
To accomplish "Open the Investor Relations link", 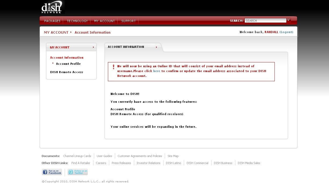I will pos(148,163).
